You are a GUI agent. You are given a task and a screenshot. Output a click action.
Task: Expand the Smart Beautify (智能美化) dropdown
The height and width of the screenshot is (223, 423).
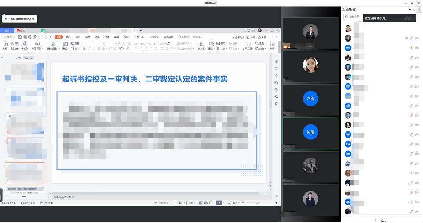point(162,203)
